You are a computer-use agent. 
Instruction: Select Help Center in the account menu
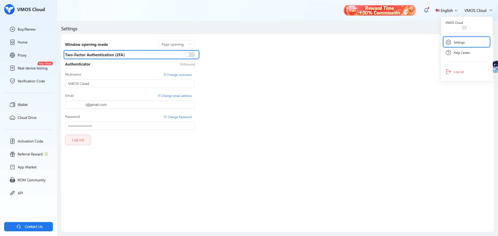467,53
